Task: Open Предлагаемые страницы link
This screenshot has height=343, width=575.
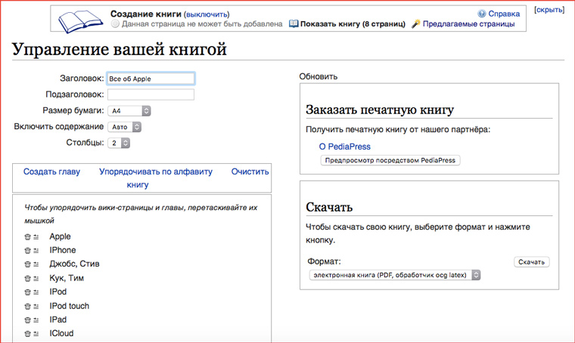Action: pyautogui.click(x=468, y=23)
